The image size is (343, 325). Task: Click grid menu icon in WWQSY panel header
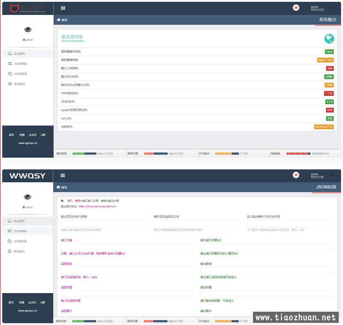coord(63,175)
